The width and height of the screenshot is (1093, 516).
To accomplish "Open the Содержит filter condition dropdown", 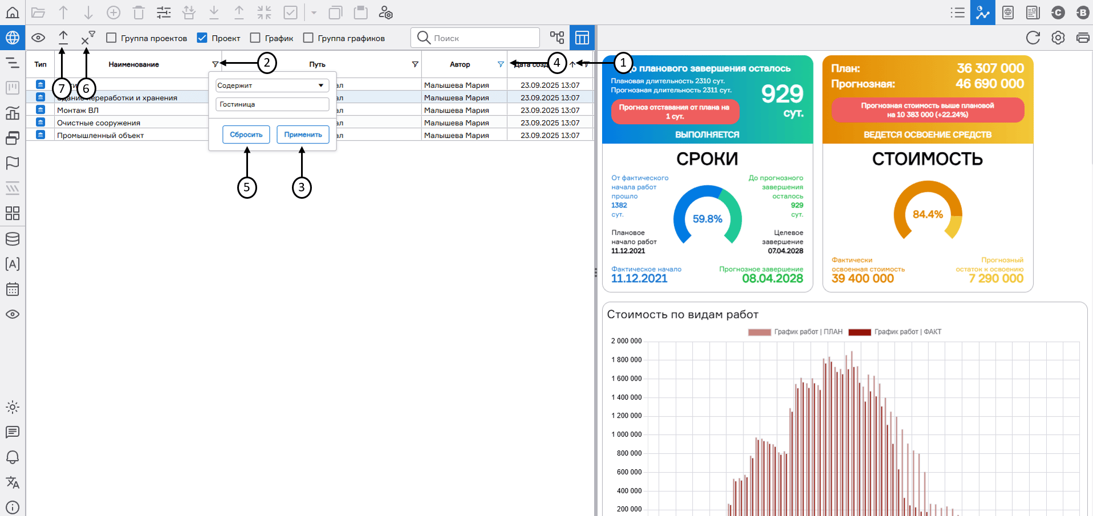I will (272, 85).
